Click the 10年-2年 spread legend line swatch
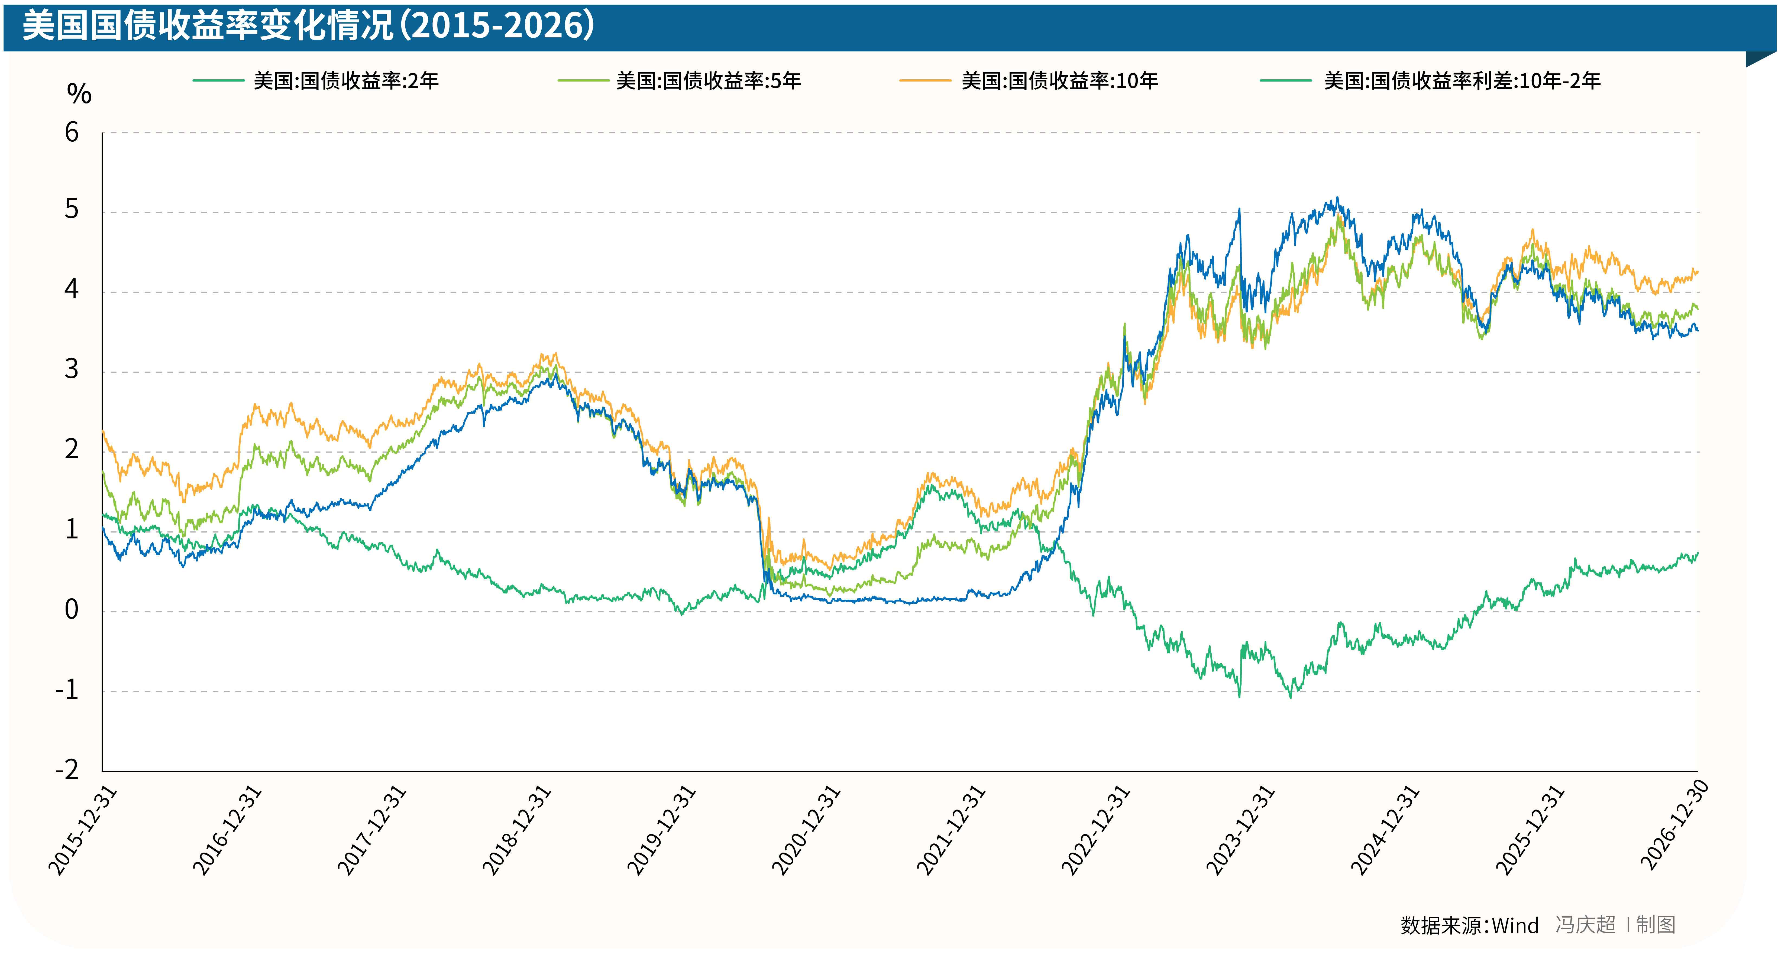 pos(1286,81)
